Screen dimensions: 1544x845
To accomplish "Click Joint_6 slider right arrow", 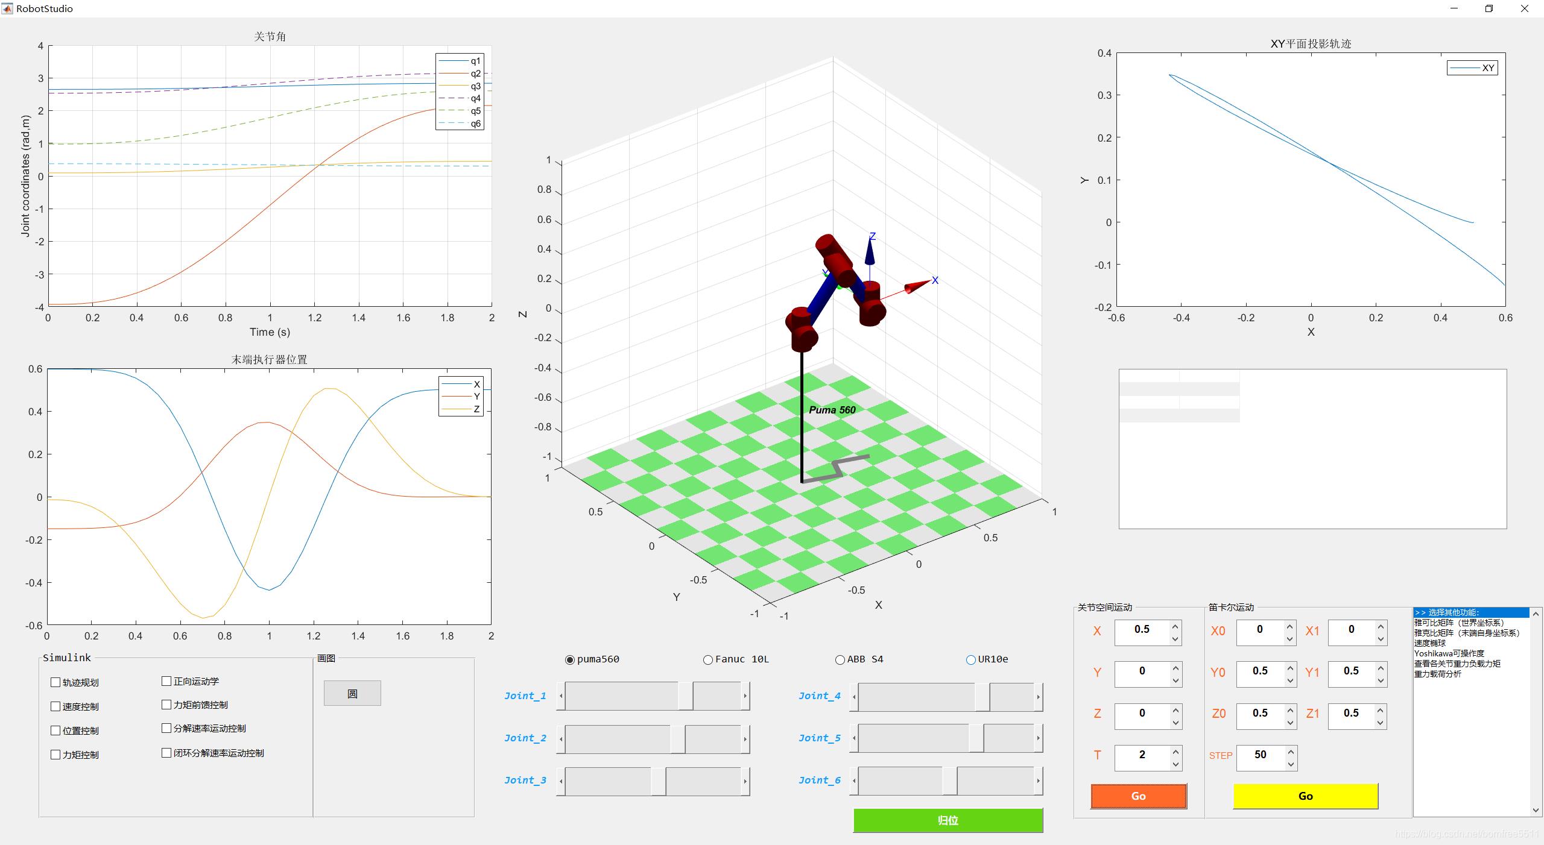I will tap(1038, 781).
